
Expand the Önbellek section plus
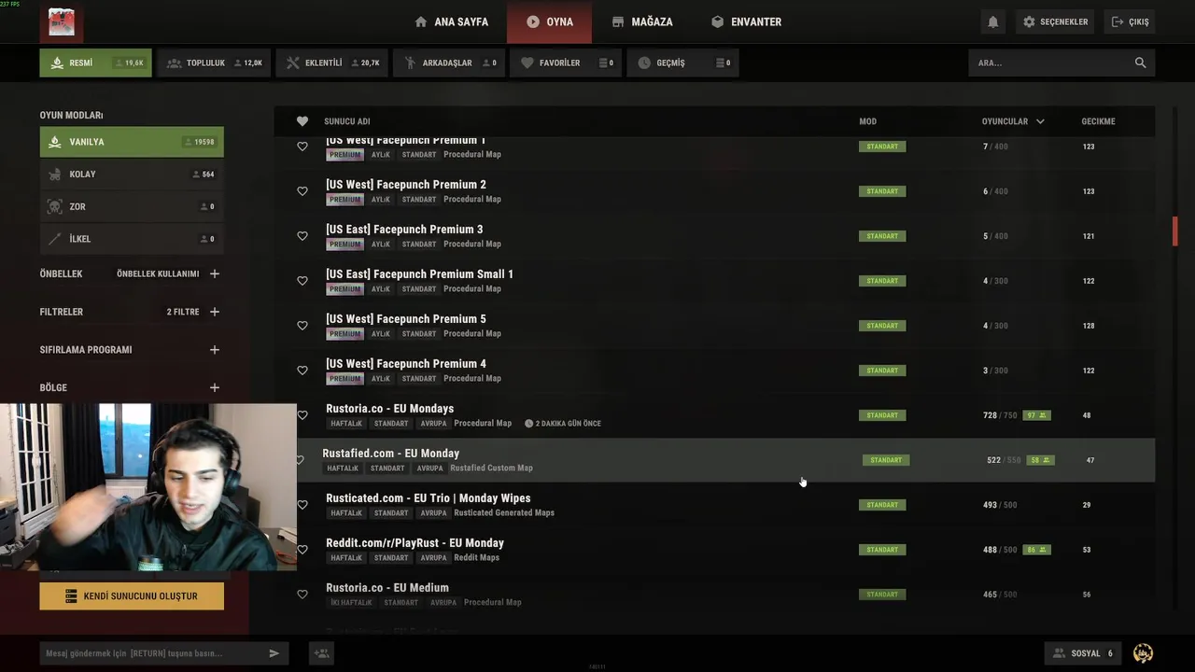tap(215, 273)
